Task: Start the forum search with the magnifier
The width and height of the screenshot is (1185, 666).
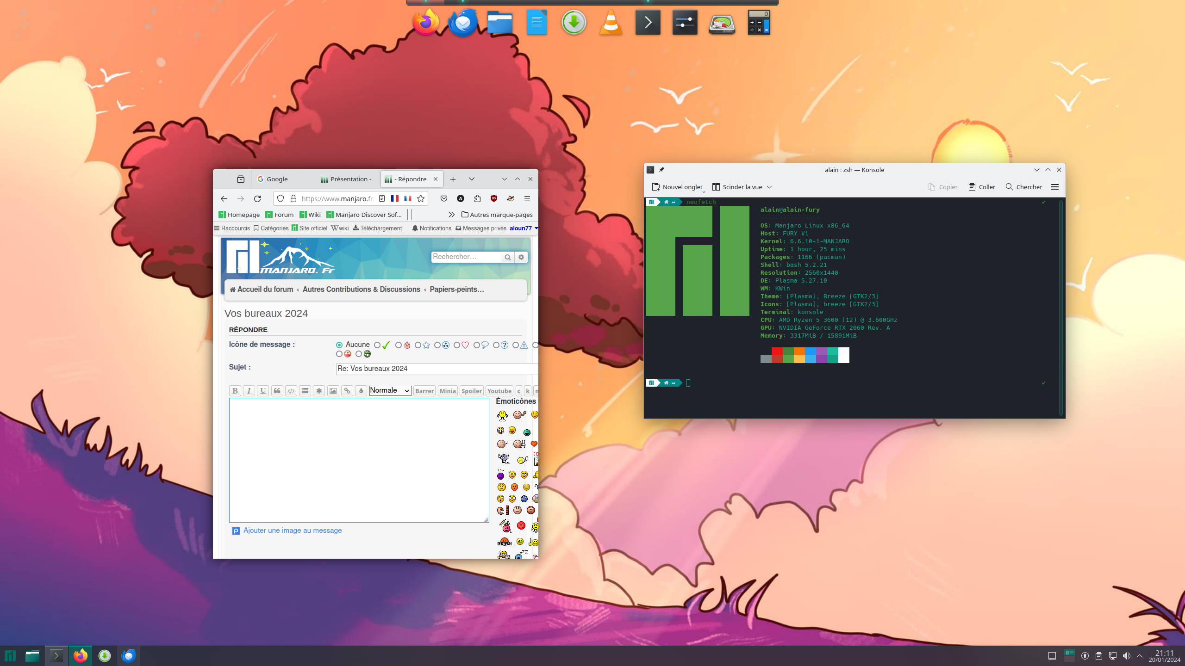Action: [x=508, y=257]
